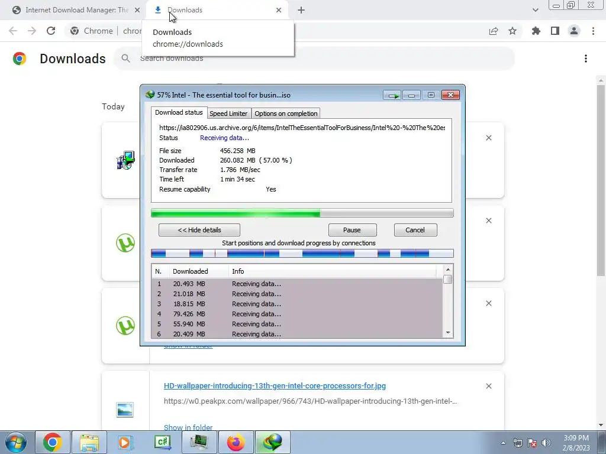Screen dimensions: 606x454
Task: Click the IDM installer file icon
Action: click(125, 160)
